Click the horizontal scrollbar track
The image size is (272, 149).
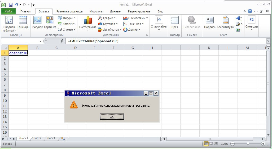click(214, 139)
